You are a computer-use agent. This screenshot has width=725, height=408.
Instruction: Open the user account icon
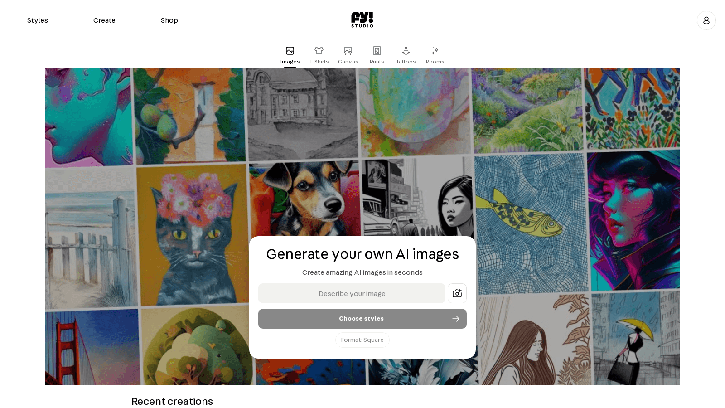pos(706,20)
